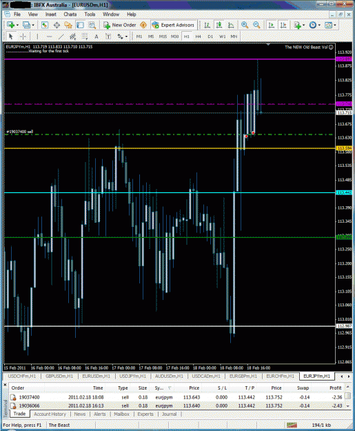The height and width of the screenshot is (431, 355).
Task: Zoom in on the chart
Action: coord(245,25)
